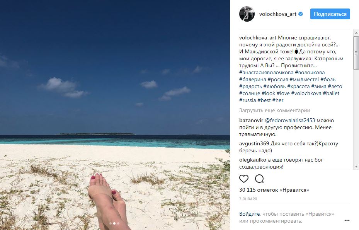This screenshot has width=359, height=230.
Task: Click the @fedorovalarisa2453 mention
Action: coord(290,120)
